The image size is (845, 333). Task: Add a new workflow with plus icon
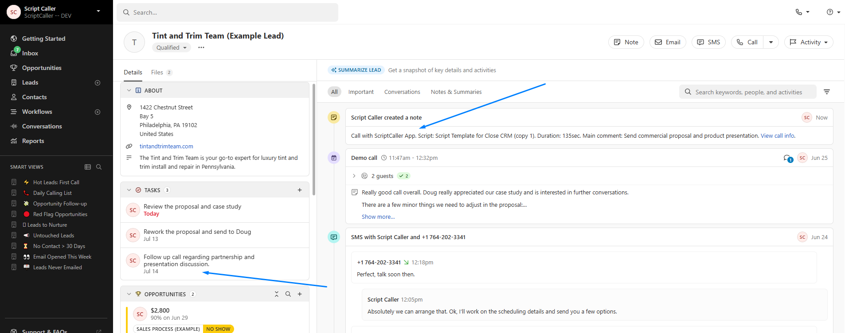pyautogui.click(x=98, y=112)
